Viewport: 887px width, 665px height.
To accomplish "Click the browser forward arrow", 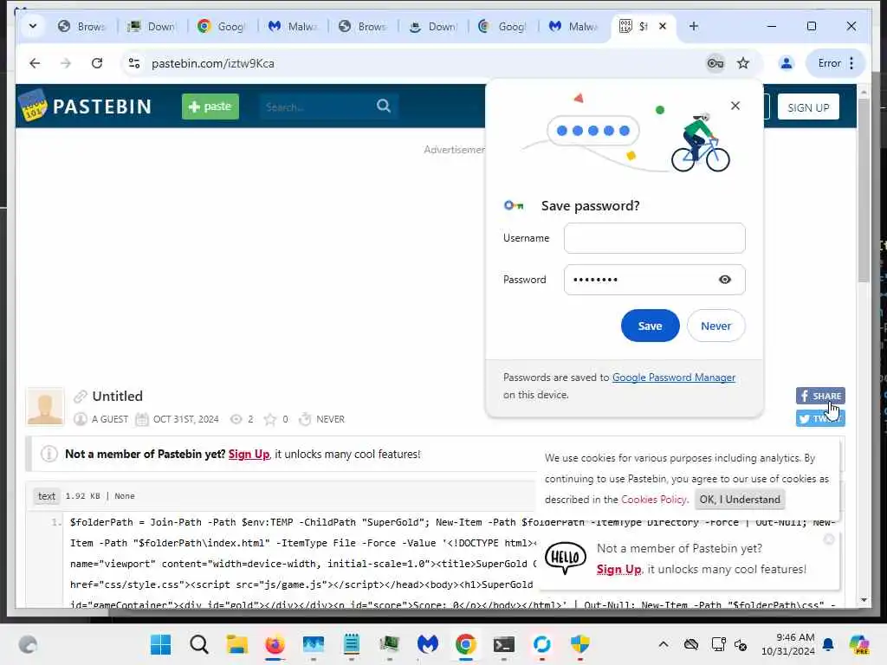I will [66, 63].
